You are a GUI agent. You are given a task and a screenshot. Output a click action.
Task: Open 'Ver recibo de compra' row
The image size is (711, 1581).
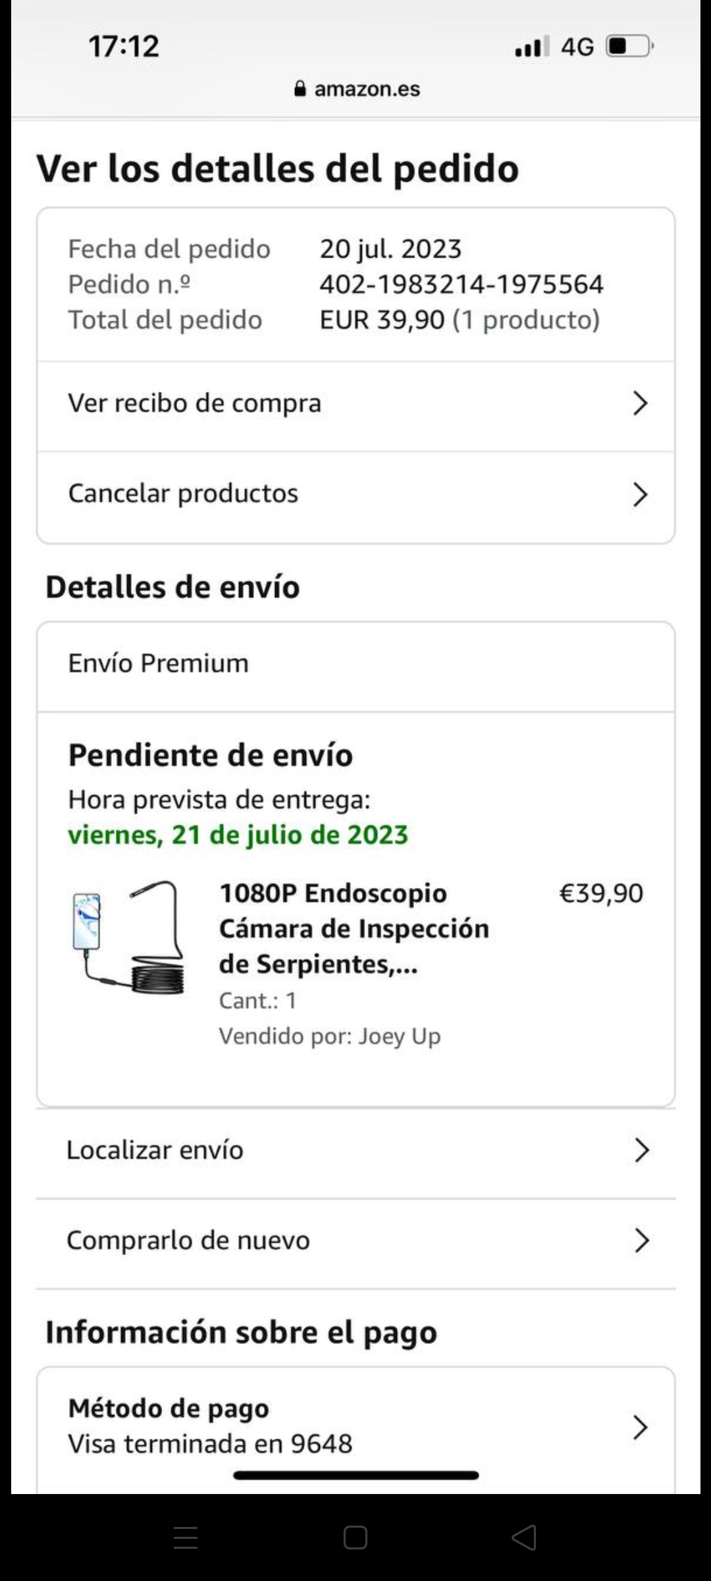click(x=195, y=403)
